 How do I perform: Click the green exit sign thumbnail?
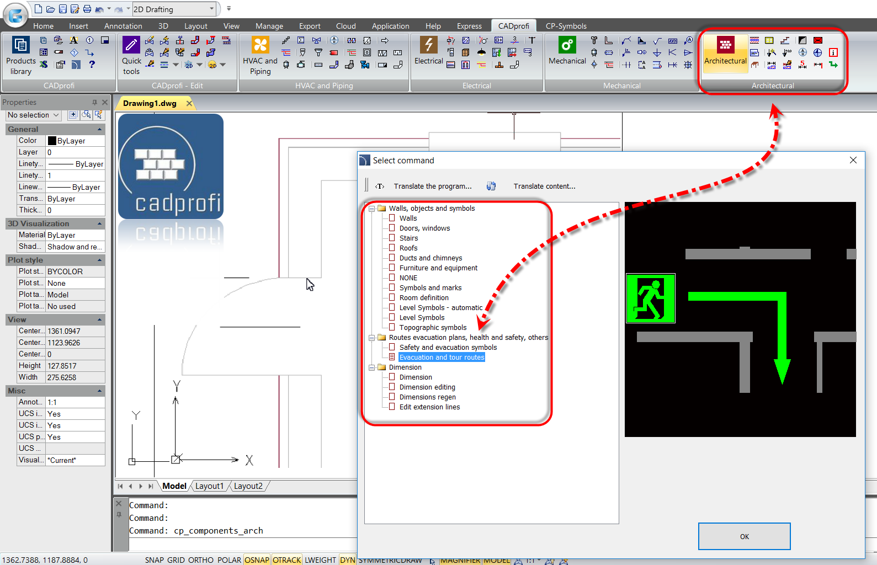click(650, 299)
